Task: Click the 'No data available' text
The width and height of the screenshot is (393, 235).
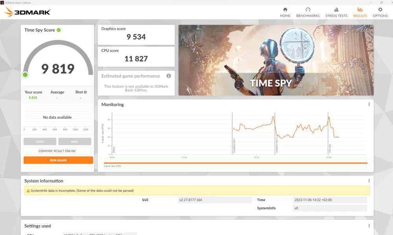Action: 57,117
